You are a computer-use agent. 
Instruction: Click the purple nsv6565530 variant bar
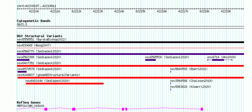[x=150, y=60]
